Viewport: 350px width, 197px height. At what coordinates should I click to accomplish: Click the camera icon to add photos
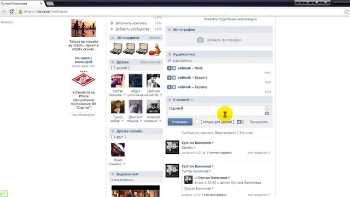point(200,40)
